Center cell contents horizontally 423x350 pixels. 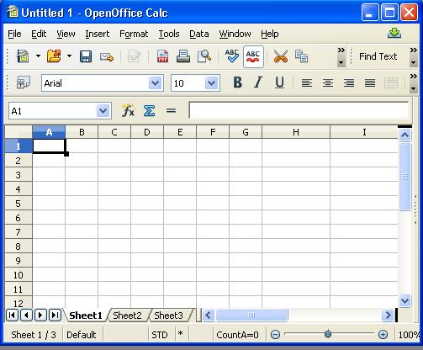click(328, 83)
